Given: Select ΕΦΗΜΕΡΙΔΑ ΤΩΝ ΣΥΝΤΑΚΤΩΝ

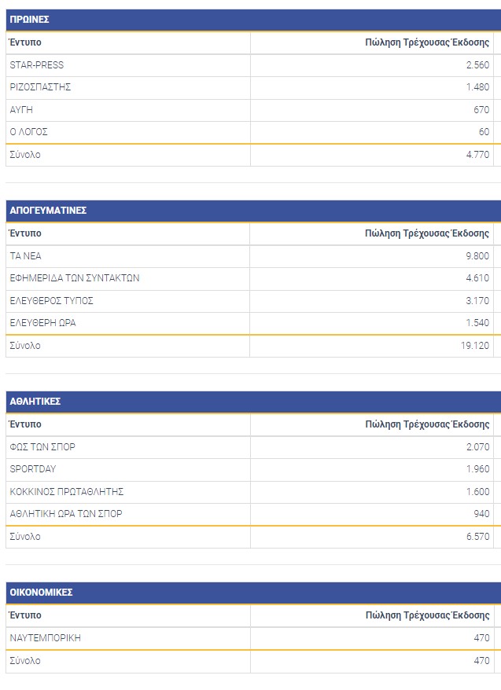Looking at the screenshot, I should coord(75,278).
